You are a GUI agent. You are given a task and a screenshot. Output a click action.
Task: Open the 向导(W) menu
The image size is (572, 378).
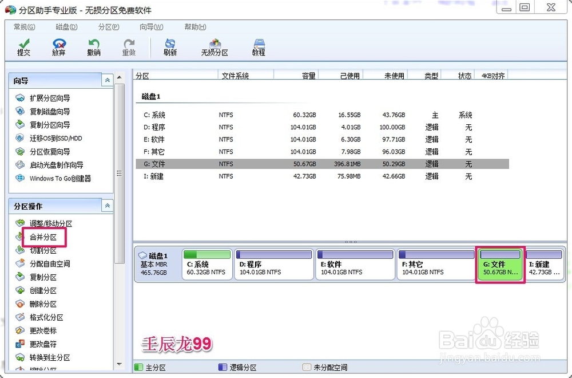click(x=152, y=27)
